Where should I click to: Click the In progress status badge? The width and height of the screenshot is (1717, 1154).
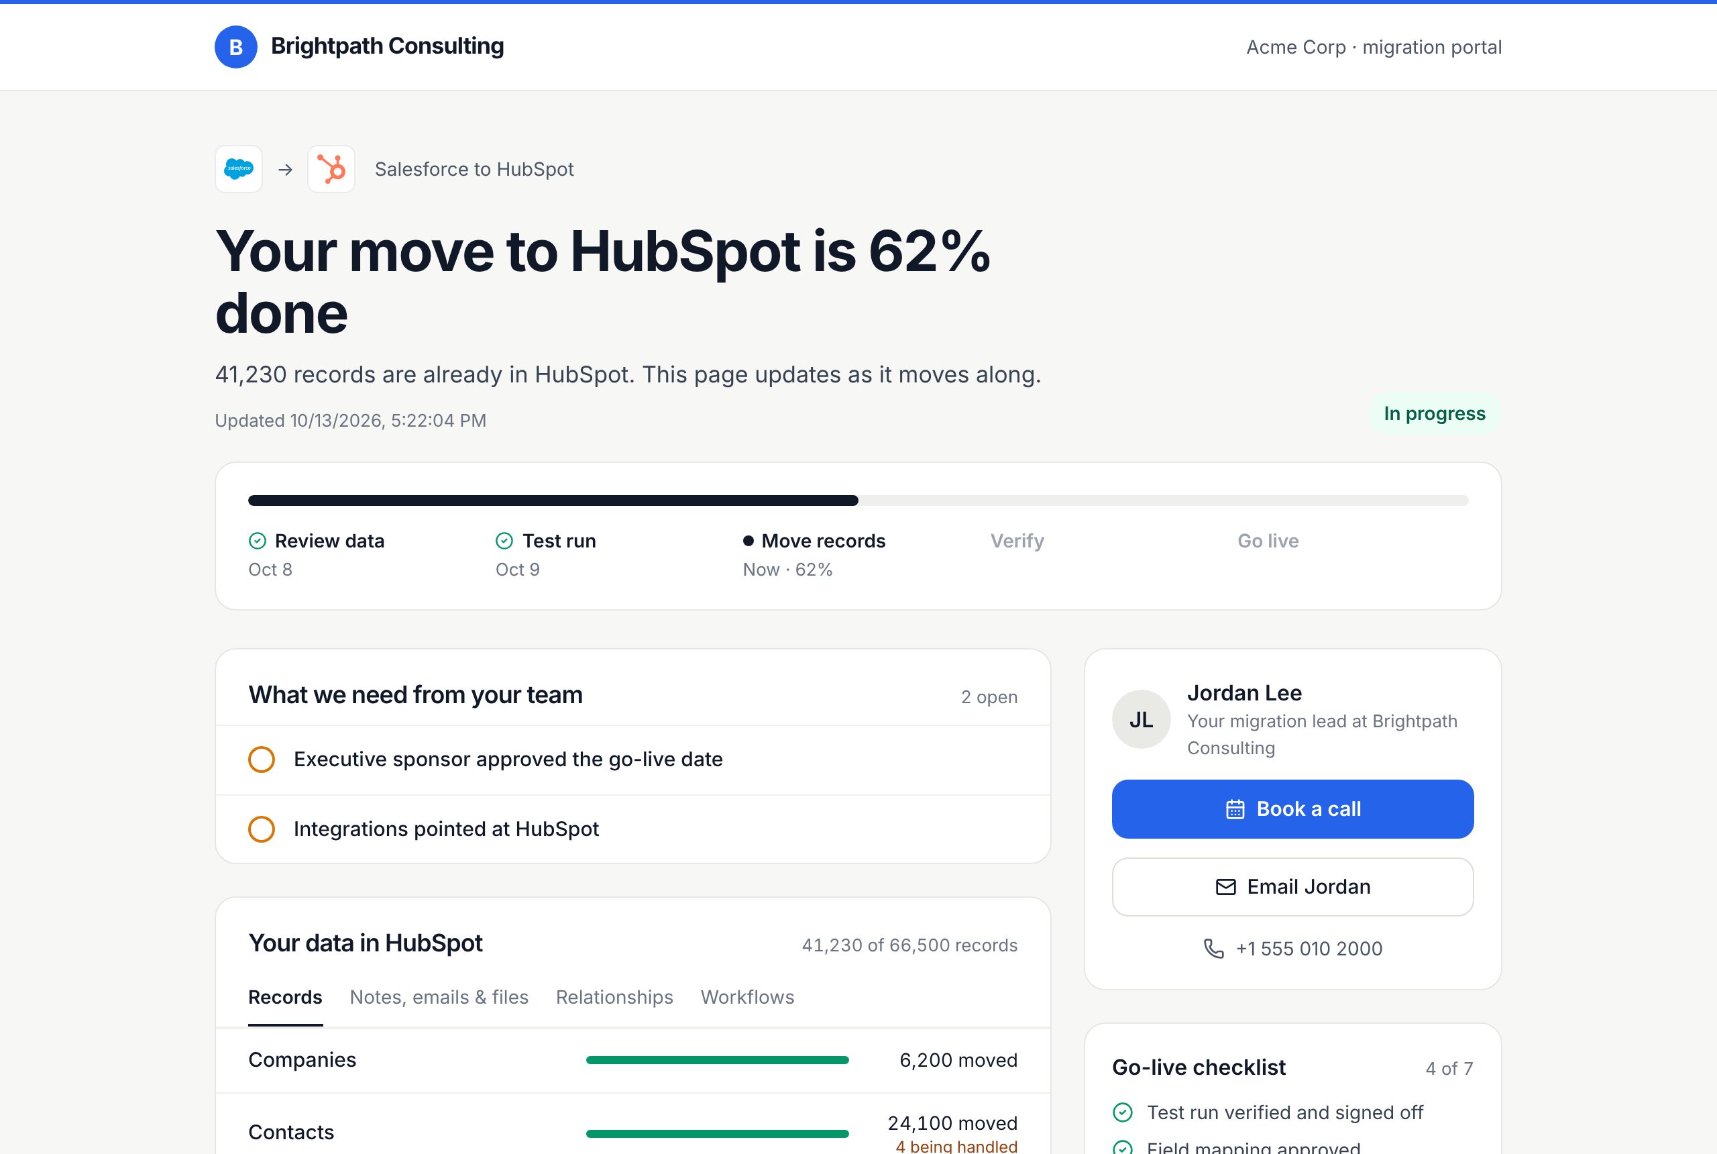pyautogui.click(x=1435, y=413)
